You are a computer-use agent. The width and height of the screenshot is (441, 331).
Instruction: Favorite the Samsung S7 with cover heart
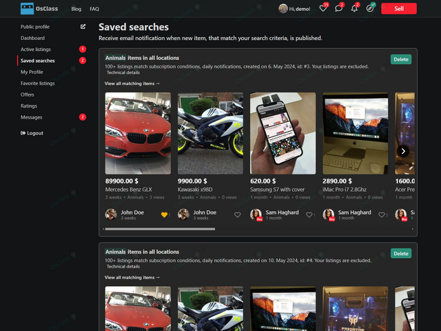(309, 214)
